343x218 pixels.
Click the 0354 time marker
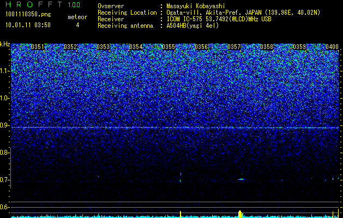click(x=136, y=47)
